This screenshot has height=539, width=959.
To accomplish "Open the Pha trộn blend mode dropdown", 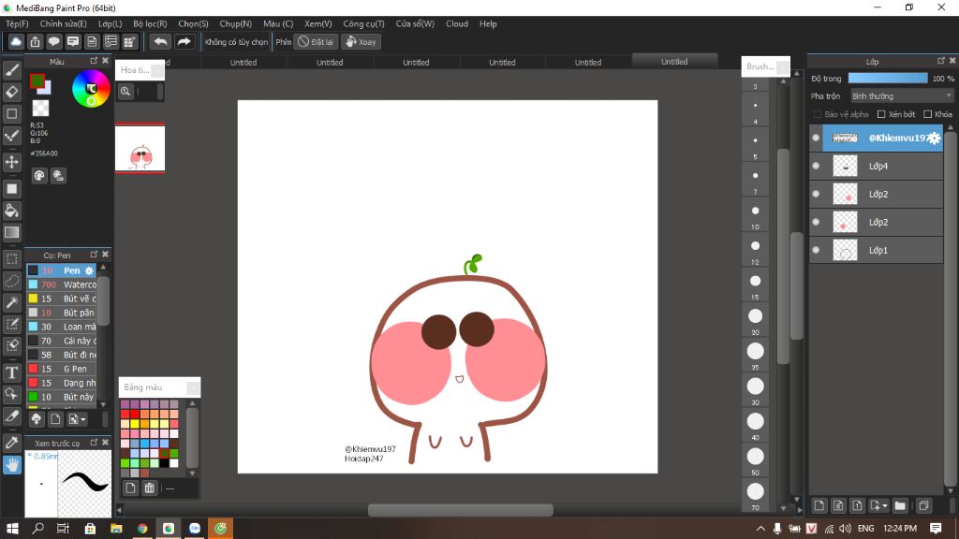I will [x=901, y=95].
